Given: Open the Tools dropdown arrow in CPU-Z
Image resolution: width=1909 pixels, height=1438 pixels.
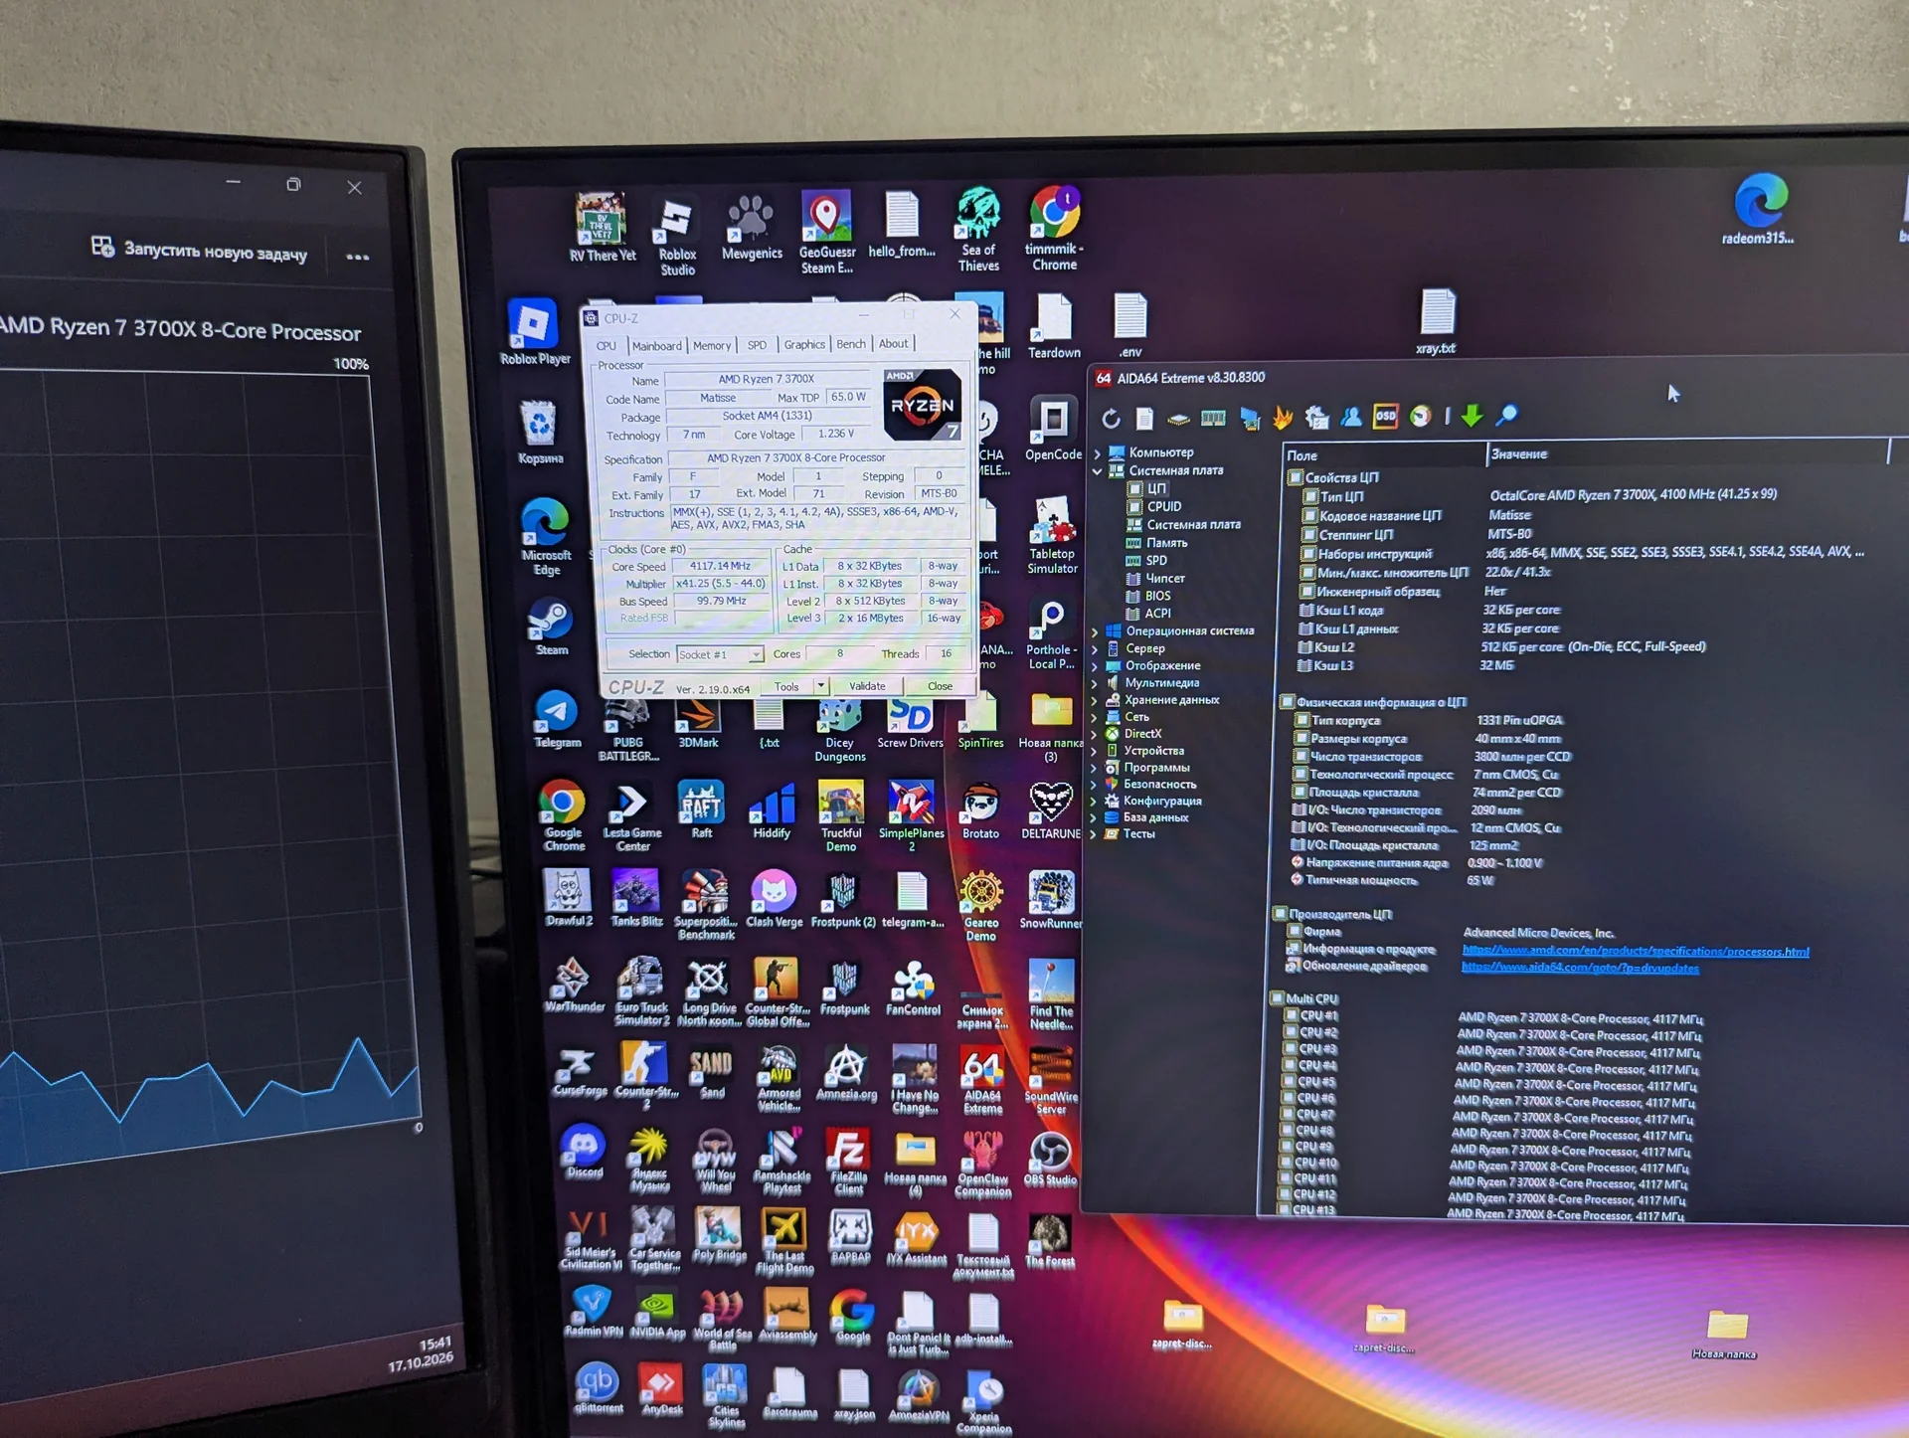Looking at the screenshot, I should click(820, 686).
